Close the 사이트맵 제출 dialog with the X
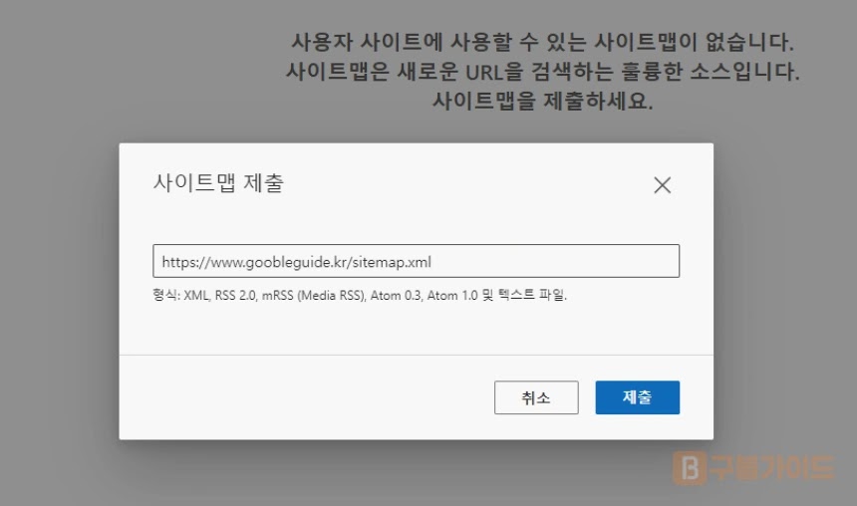The image size is (857, 506). click(662, 185)
